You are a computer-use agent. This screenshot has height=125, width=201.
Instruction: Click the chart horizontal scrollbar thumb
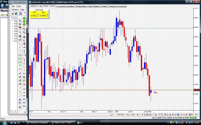pyautogui.click(x=111, y=114)
